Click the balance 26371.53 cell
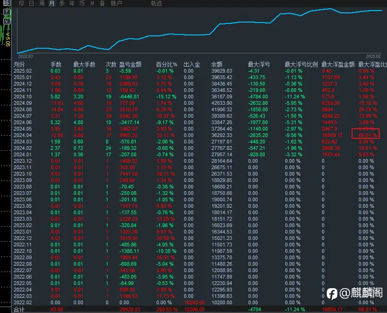387x313 pixels. tap(222, 174)
